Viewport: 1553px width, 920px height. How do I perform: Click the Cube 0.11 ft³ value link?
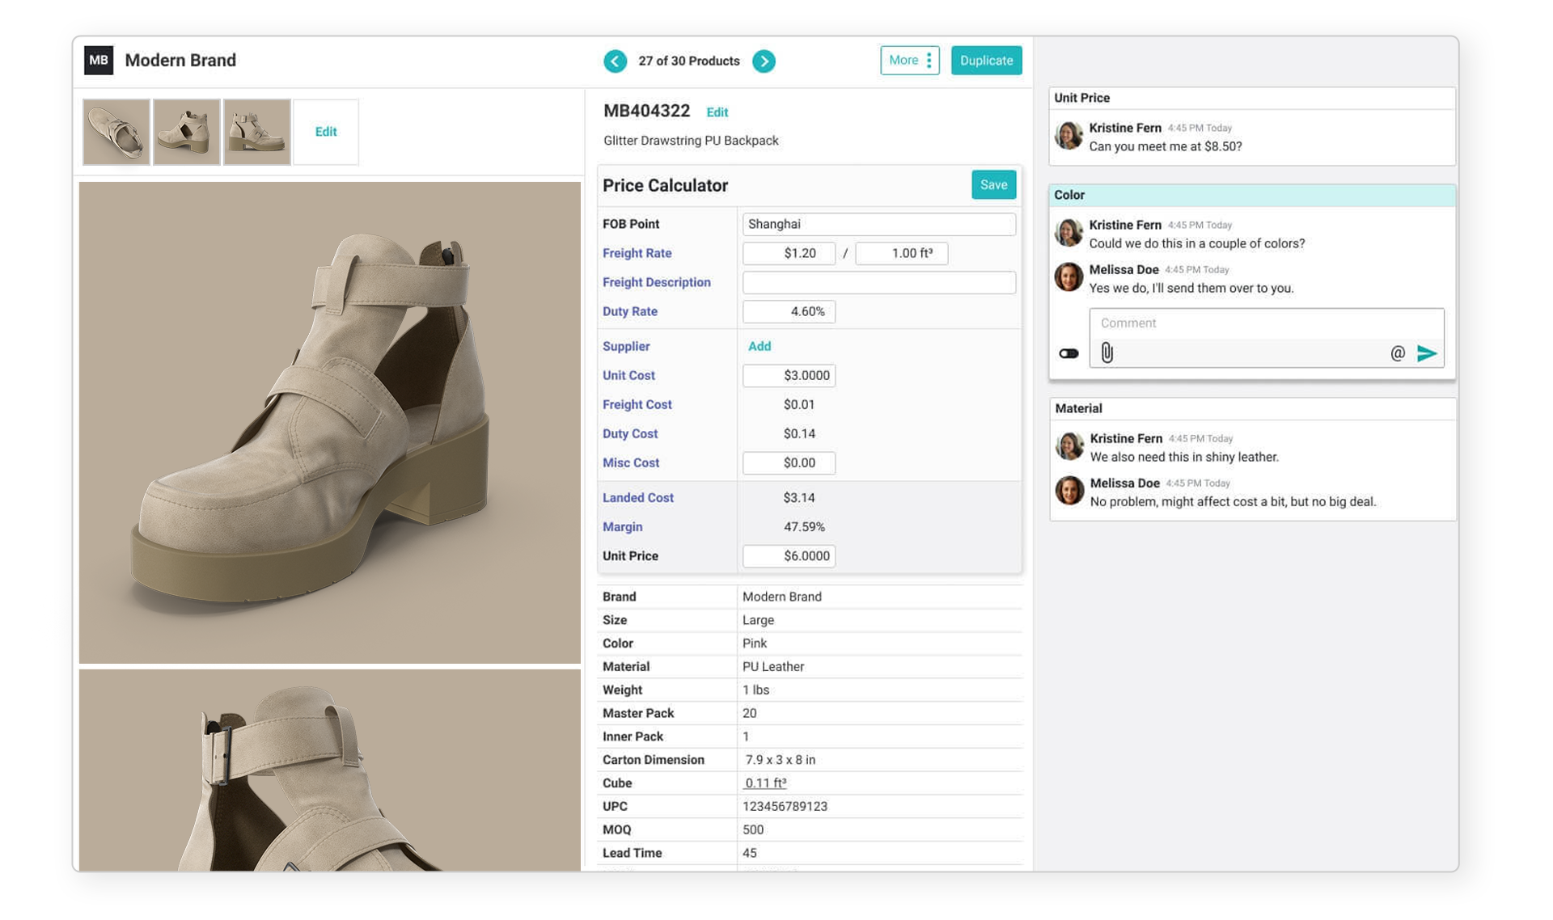pyautogui.click(x=764, y=783)
